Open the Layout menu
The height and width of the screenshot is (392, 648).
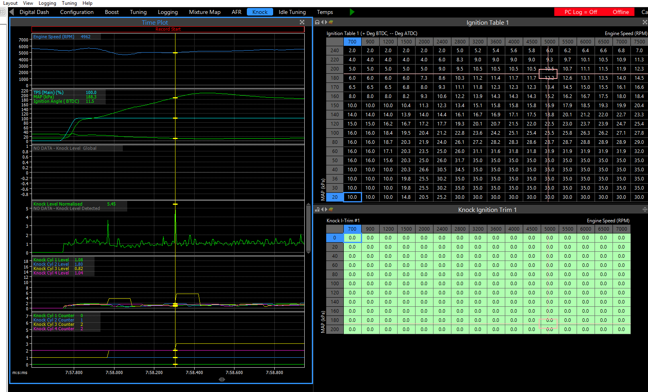tap(10, 3)
